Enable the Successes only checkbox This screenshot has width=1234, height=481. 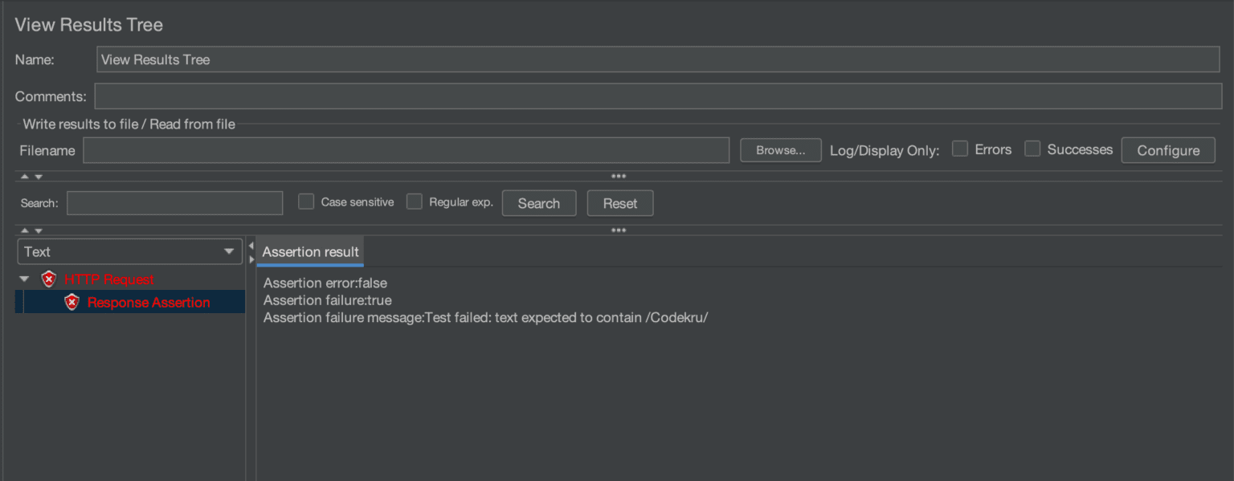point(1032,149)
